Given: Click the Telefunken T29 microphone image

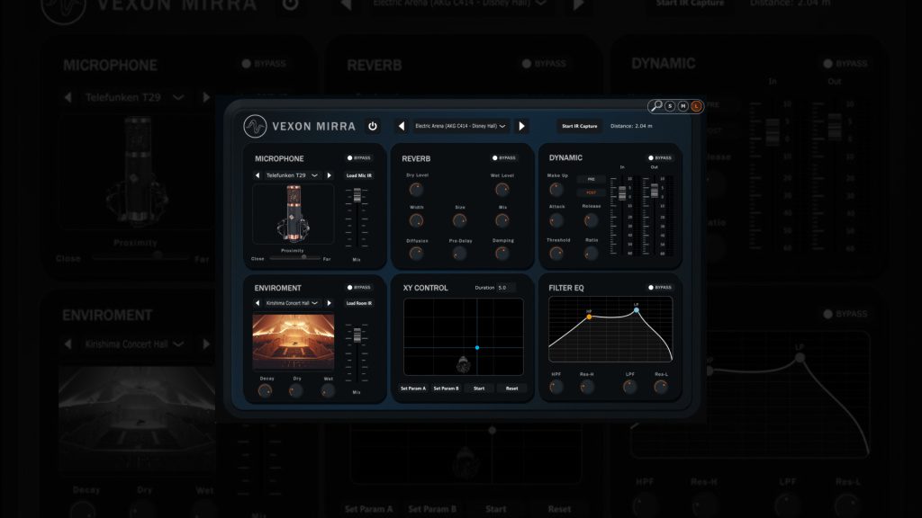Looking at the screenshot, I should (x=293, y=214).
